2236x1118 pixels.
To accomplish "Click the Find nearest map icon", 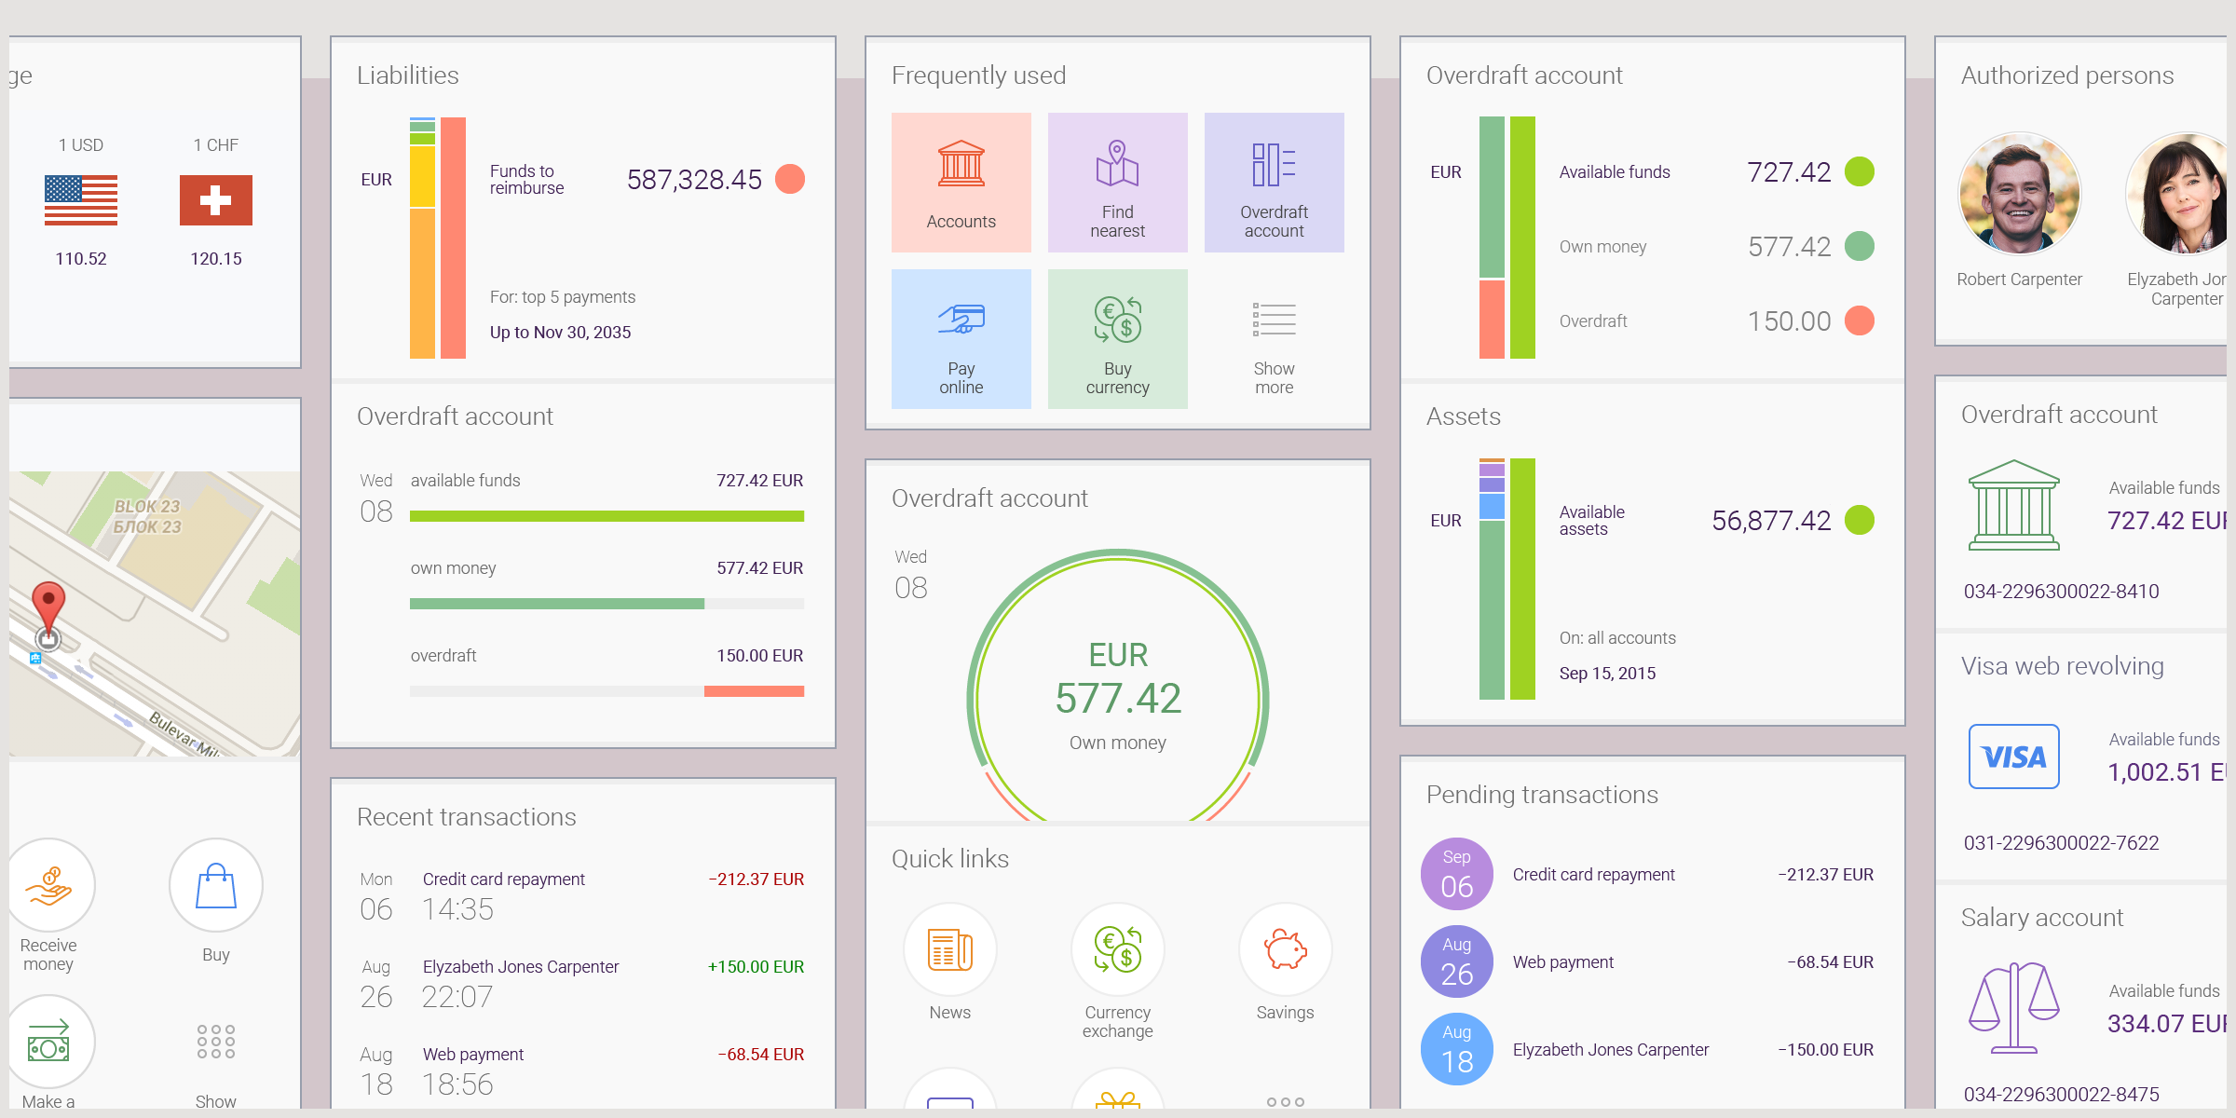I will (1117, 165).
